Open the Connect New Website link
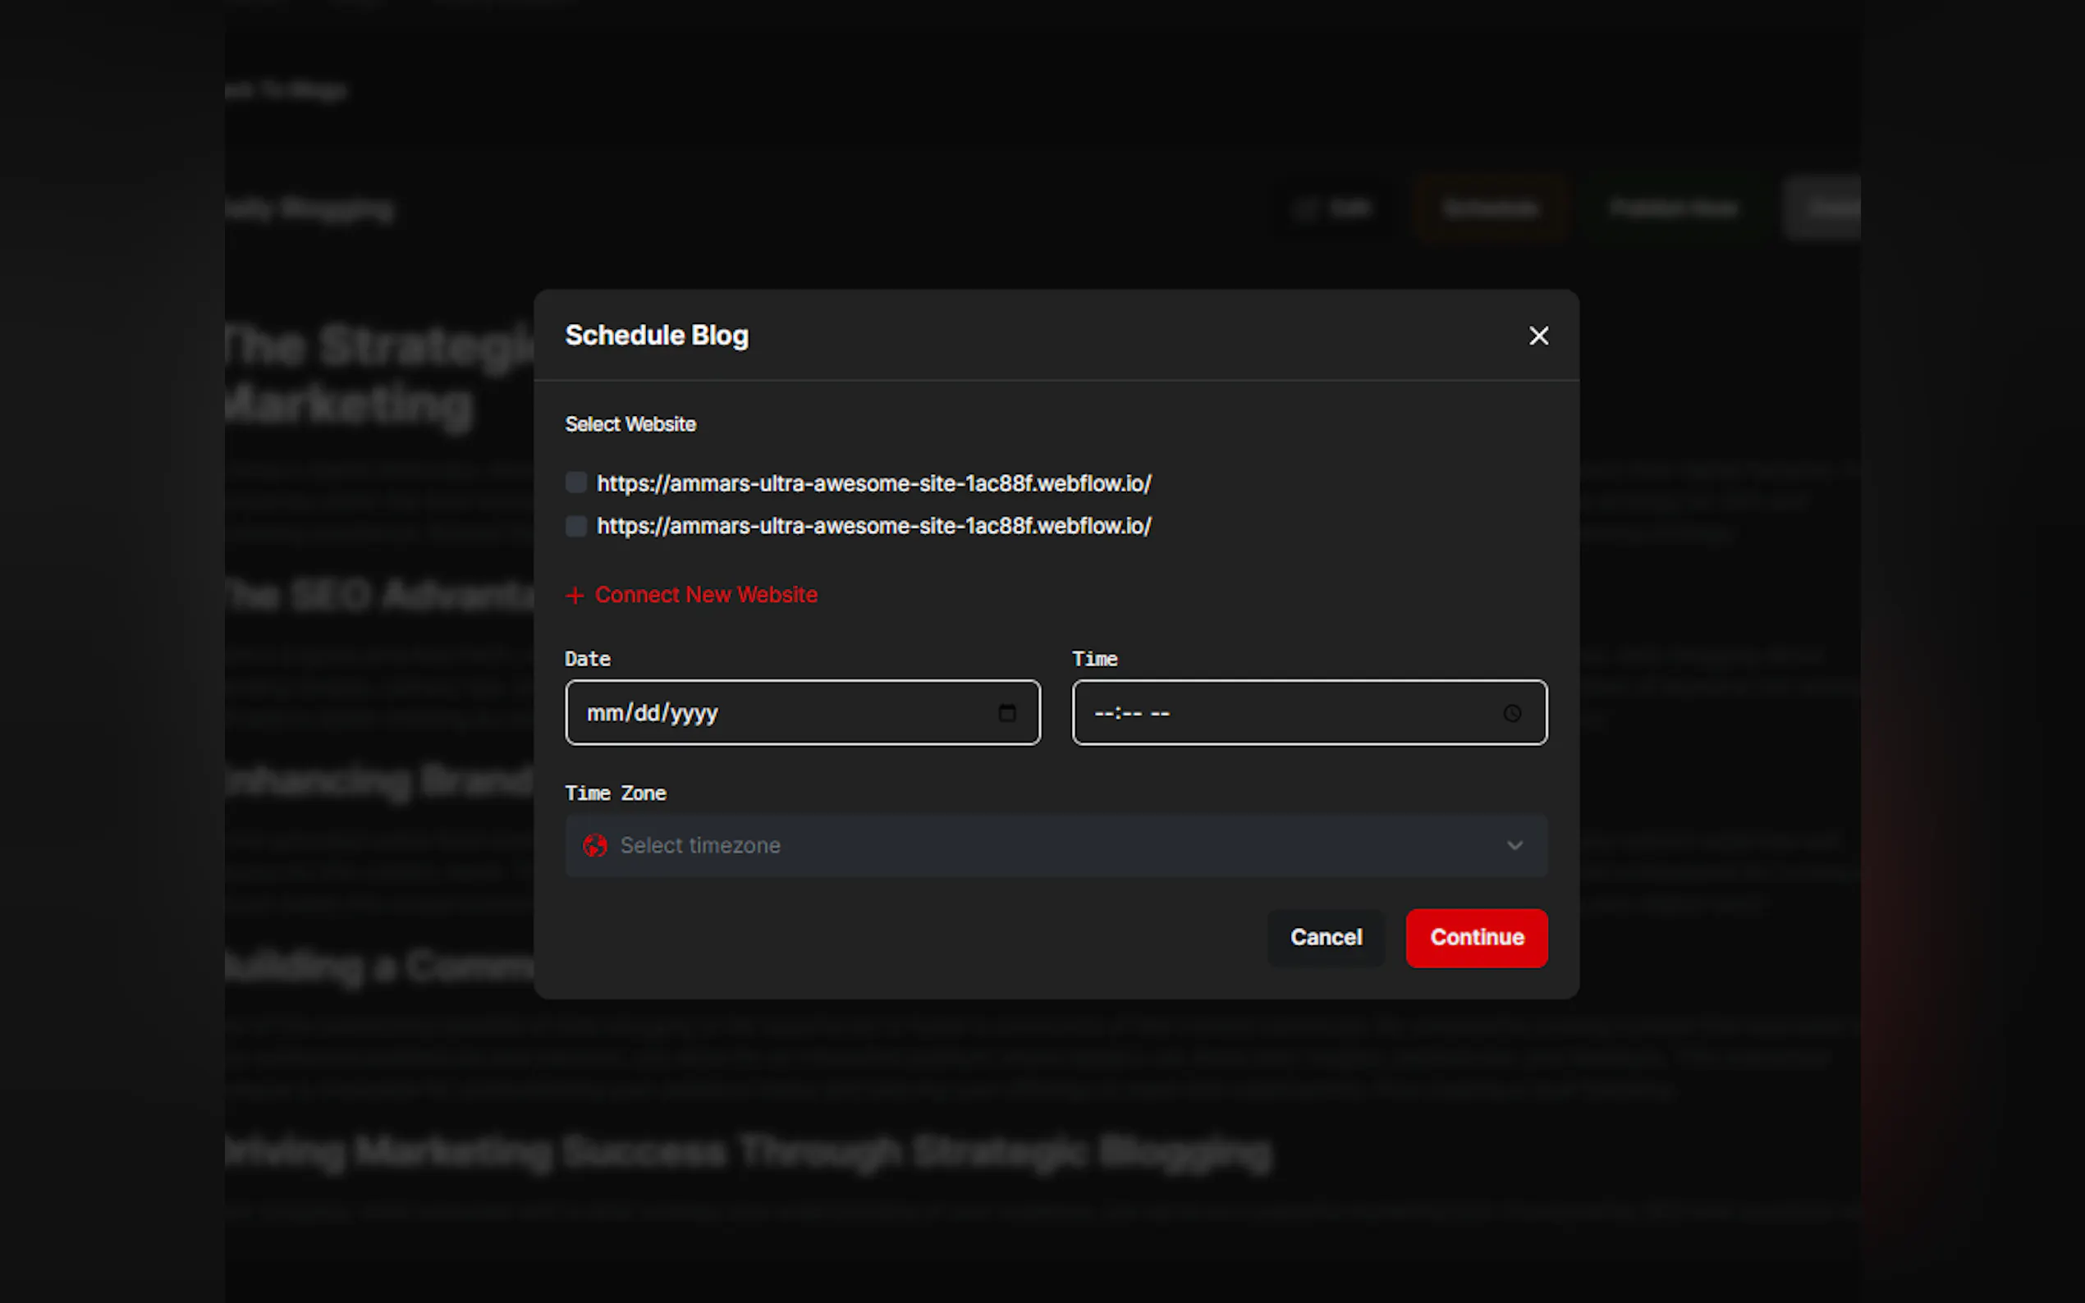This screenshot has width=2085, height=1303. point(705,595)
